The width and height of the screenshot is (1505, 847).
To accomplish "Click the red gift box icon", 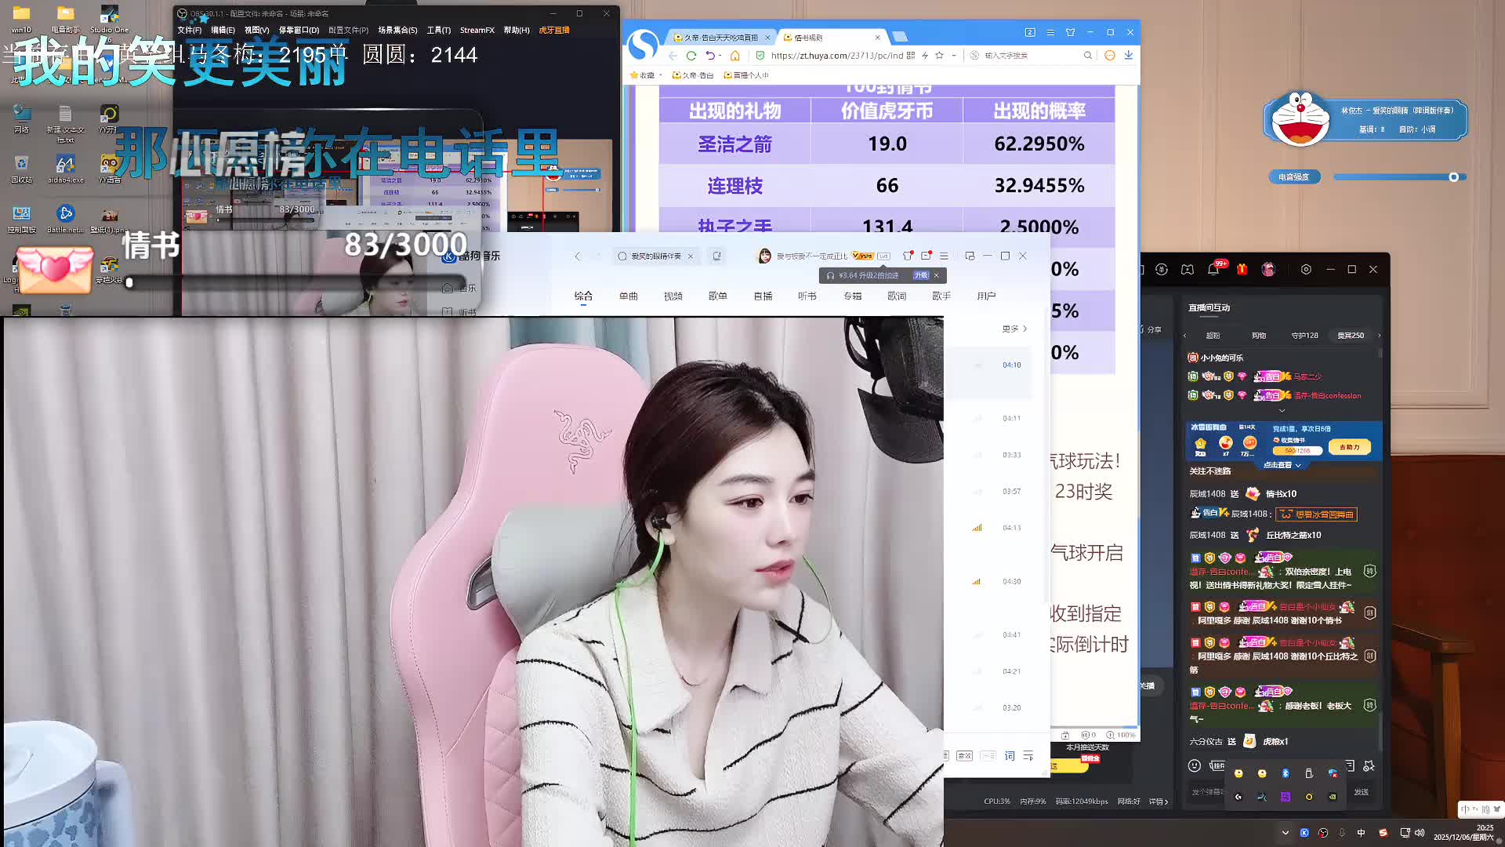I will 1242,270.
